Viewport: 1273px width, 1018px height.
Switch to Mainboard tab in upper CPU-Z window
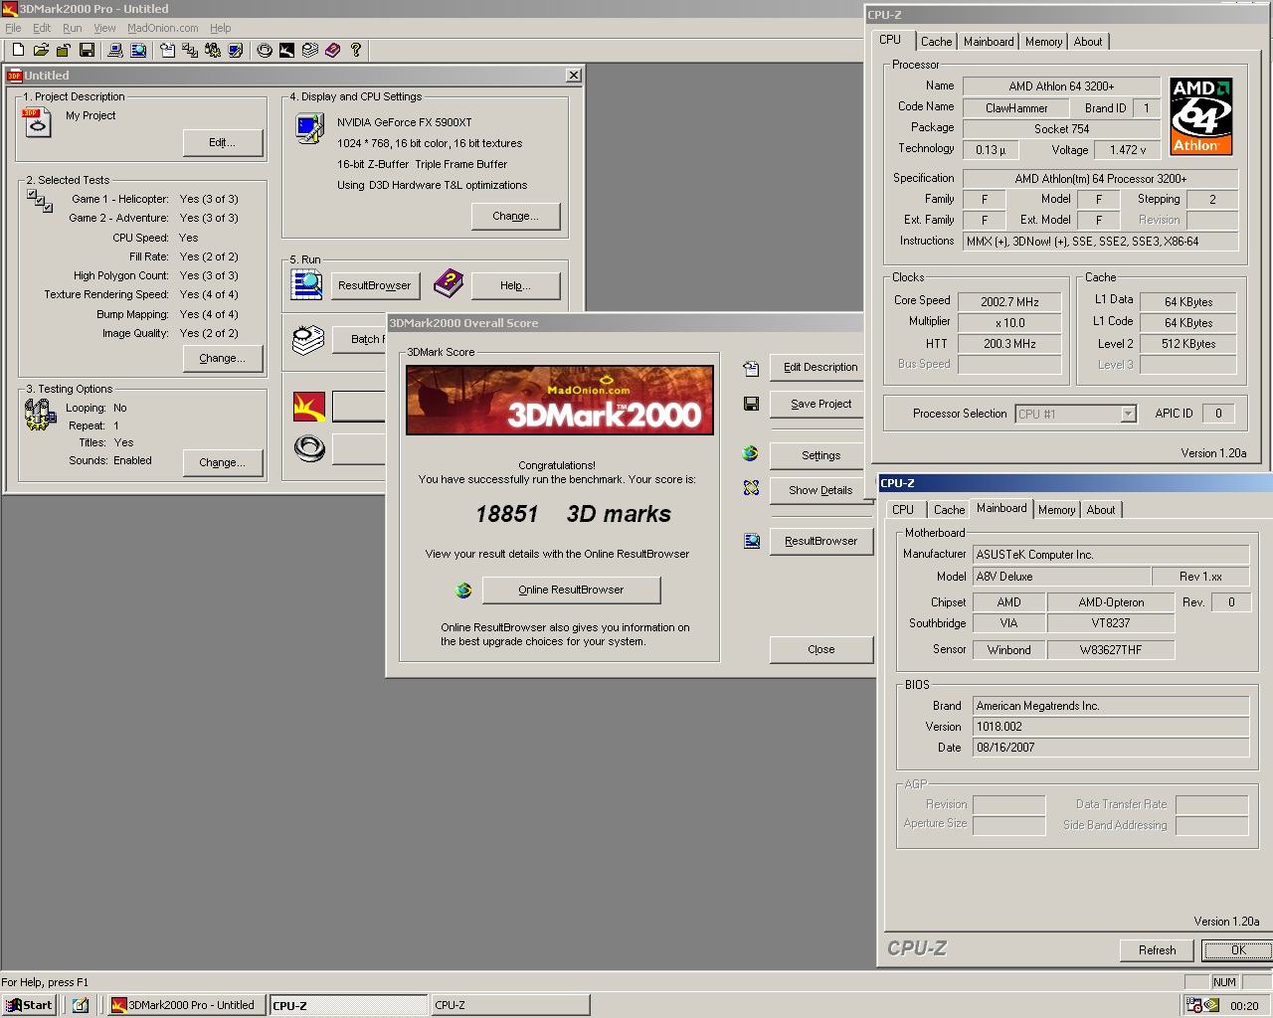click(989, 42)
